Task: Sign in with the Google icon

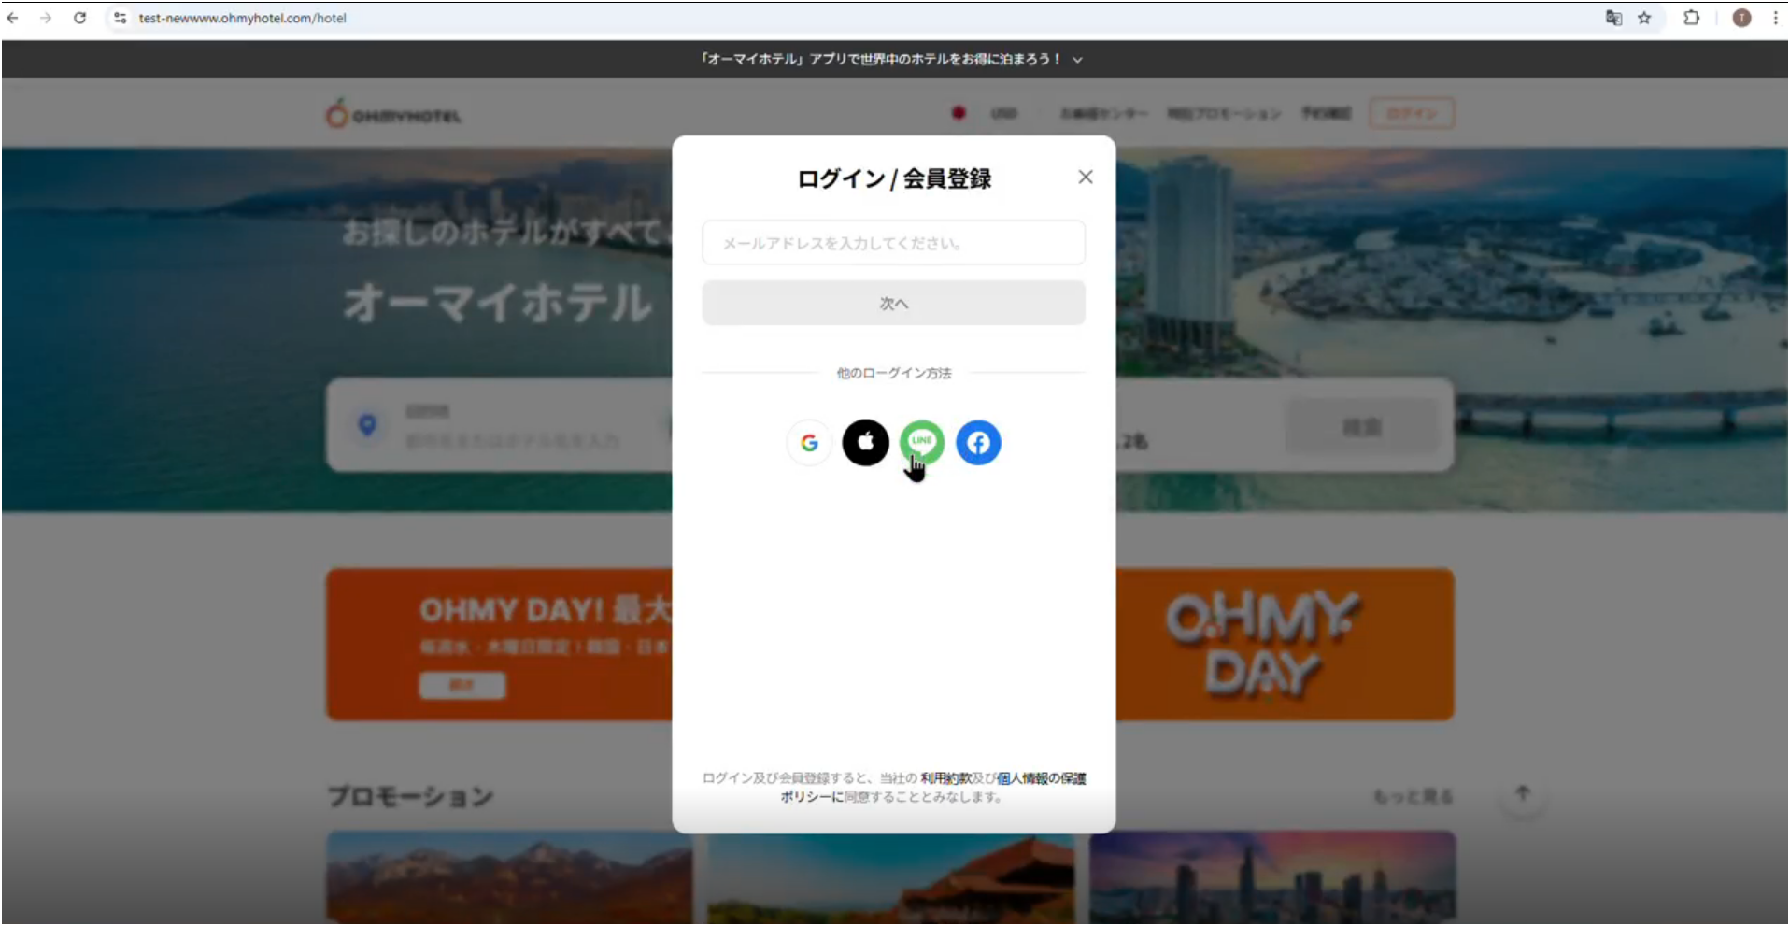Action: click(809, 443)
